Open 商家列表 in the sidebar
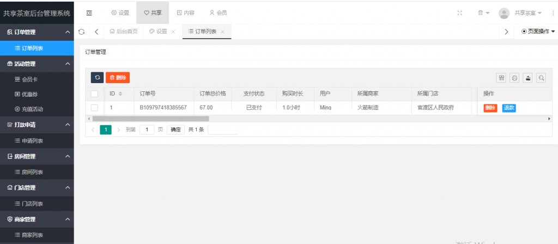 (37, 235)
